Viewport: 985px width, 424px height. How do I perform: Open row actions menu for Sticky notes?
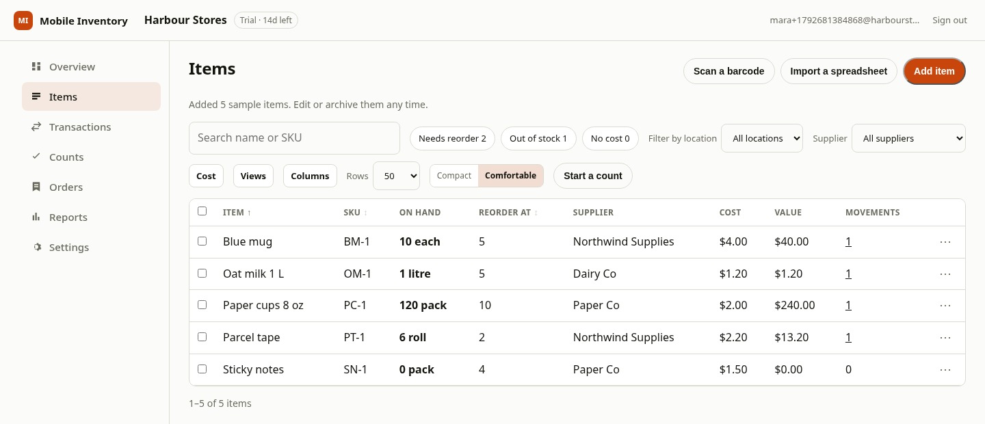(945, 370)
